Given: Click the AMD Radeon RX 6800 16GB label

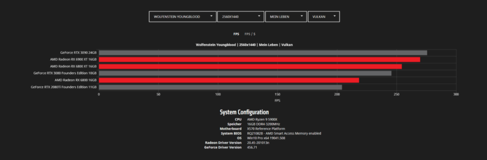Looking at the screenshot, I should point(76,80).
